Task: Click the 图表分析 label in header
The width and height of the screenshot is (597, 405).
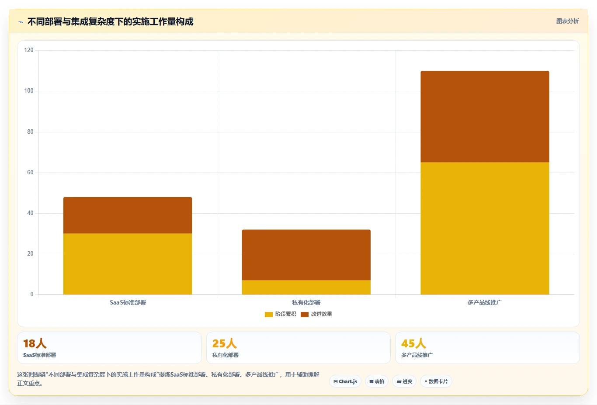Action: pos(567,21)
